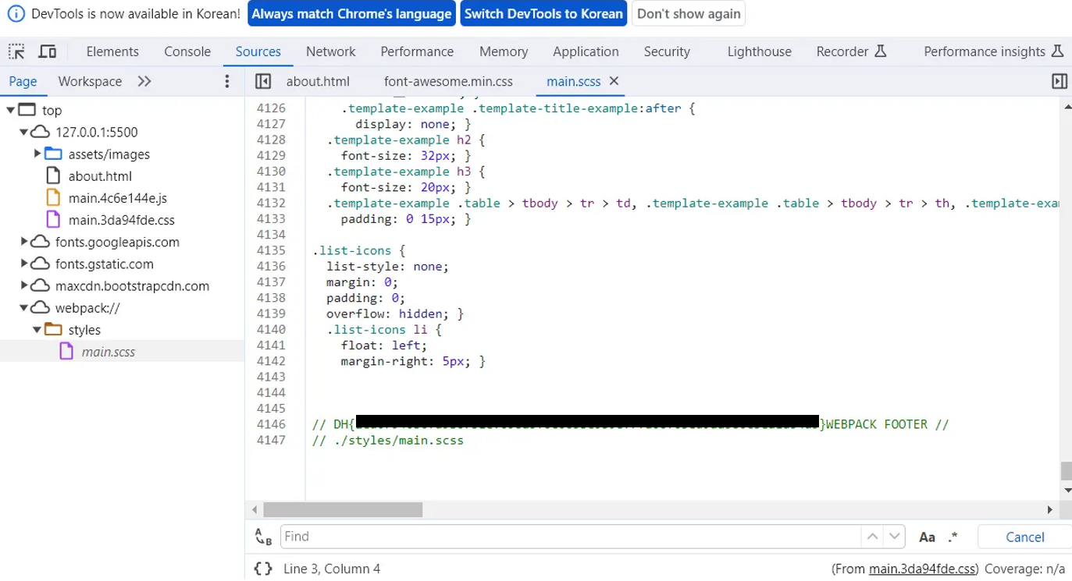Select the inspect element tool
Image resolution: width=1072 pixels, height=581 pixels.
pos(16,51)
